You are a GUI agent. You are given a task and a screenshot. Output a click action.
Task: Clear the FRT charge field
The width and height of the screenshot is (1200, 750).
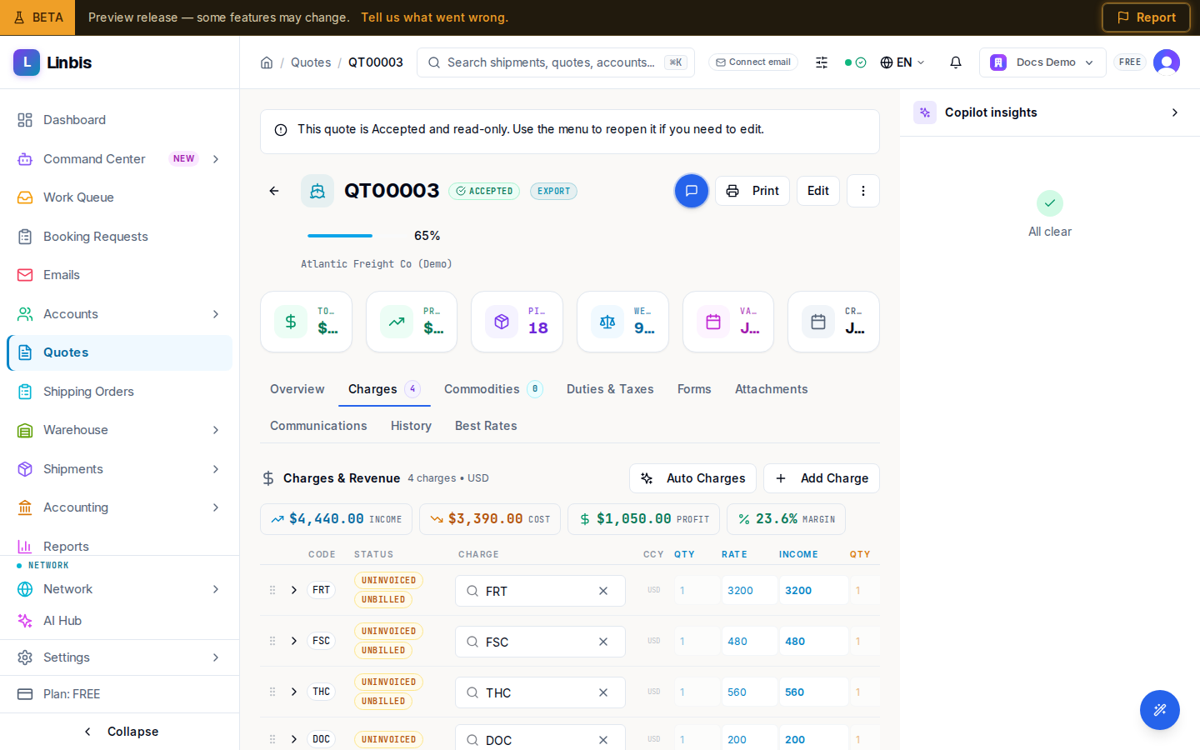[603, 591]
